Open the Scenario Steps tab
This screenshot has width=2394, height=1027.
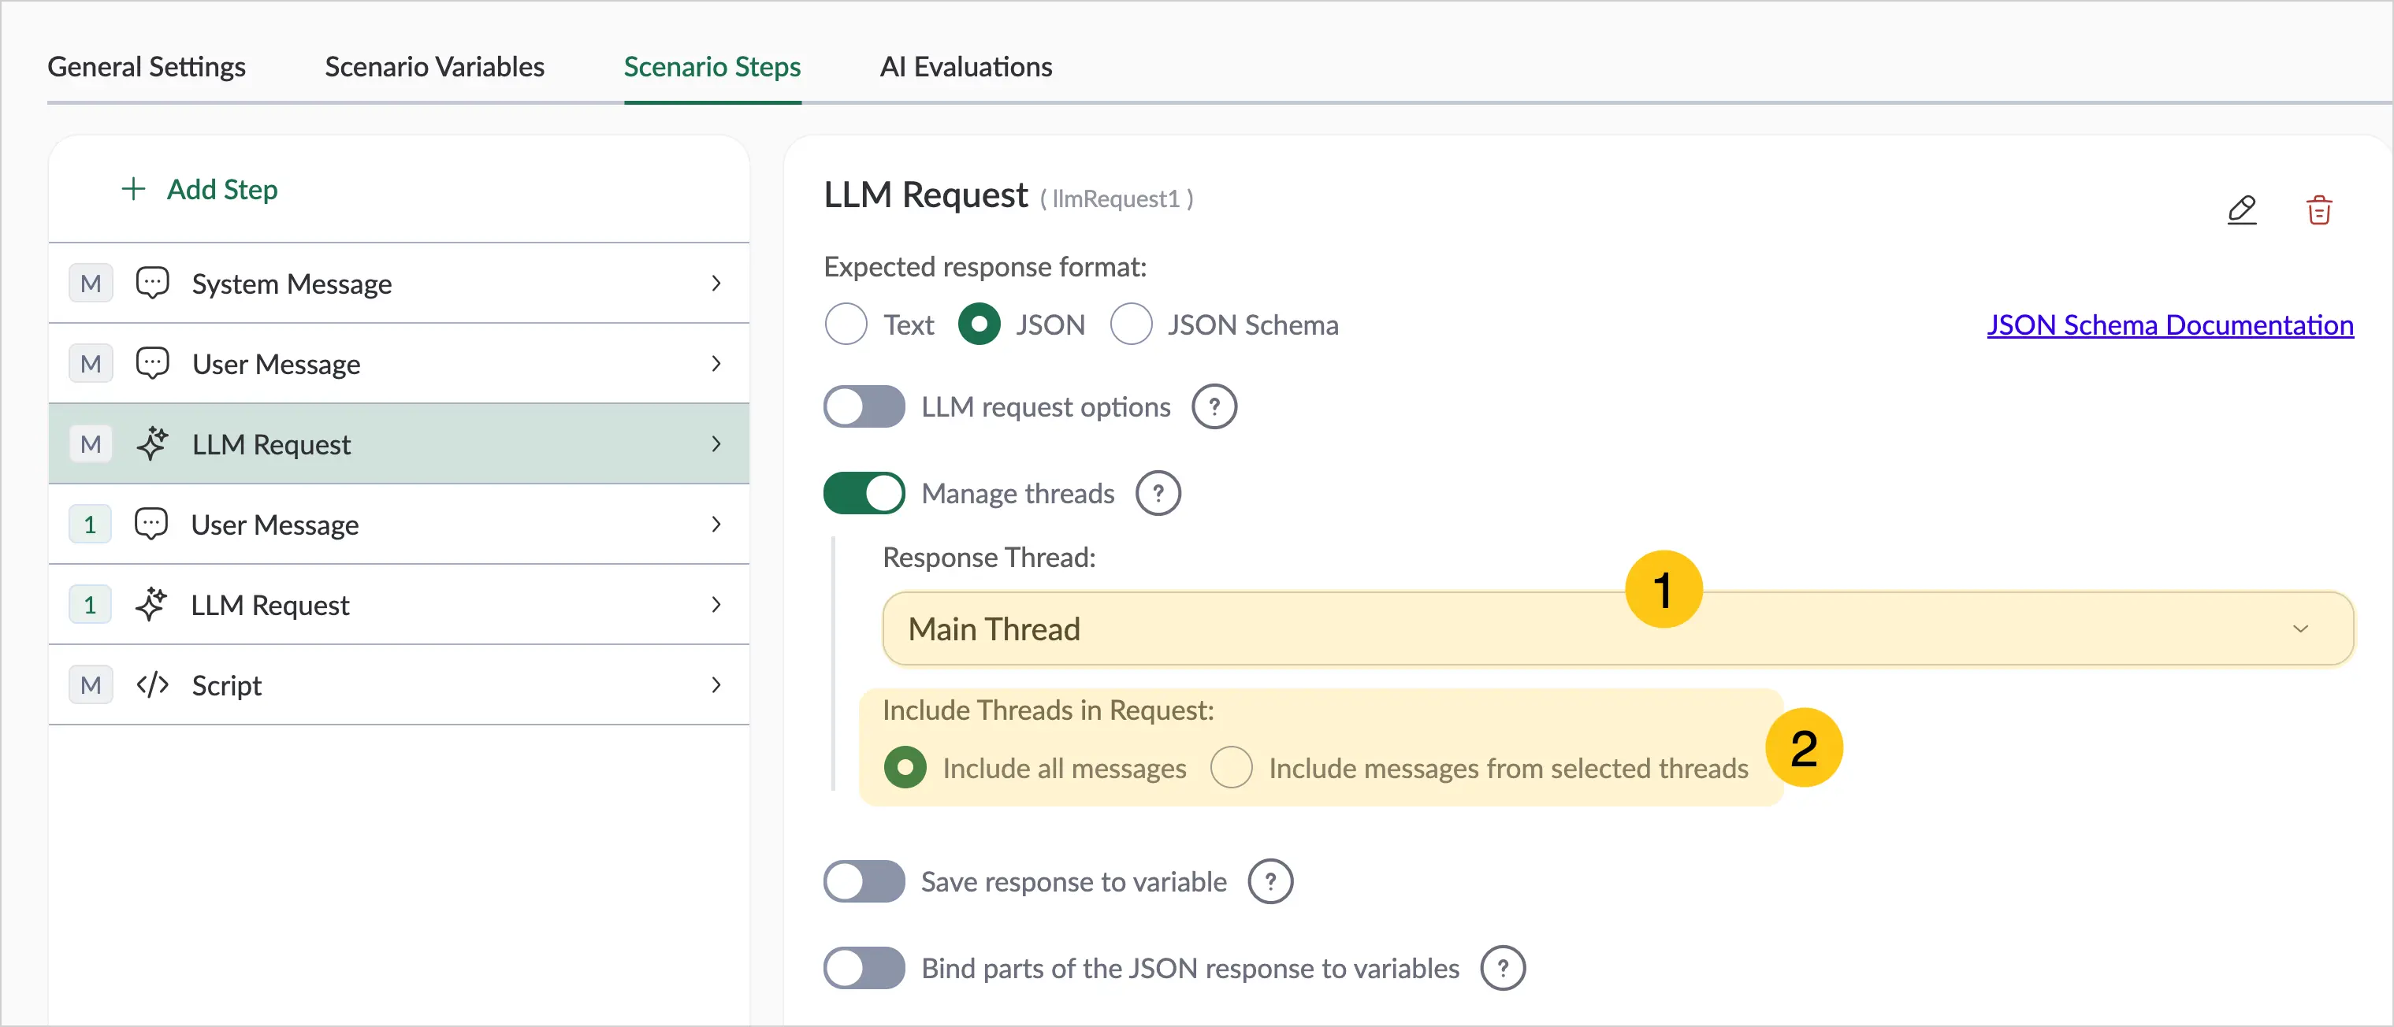click(x=712, y=67)
